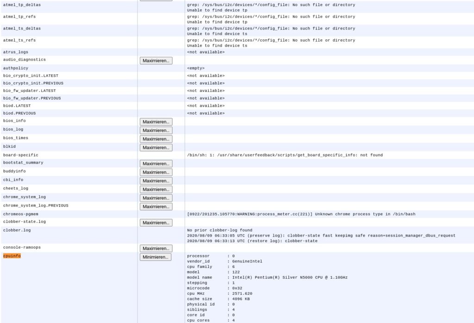Show the bootstat_summary contents

coord(156,164)
